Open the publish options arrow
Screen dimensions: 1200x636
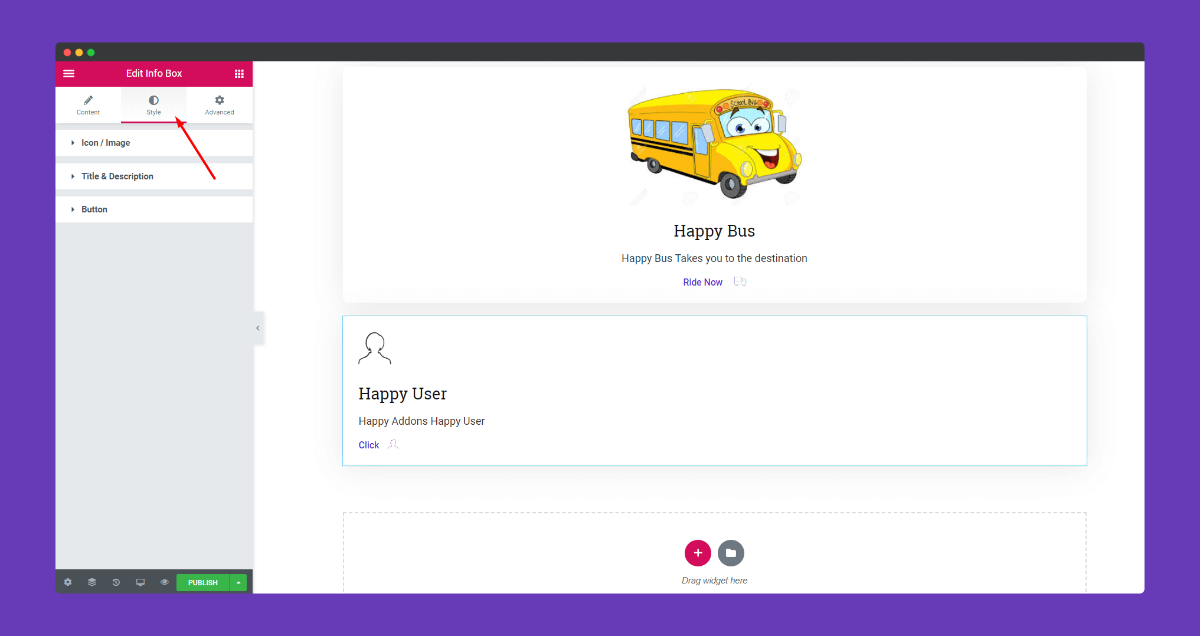click(x=238, y=582)
